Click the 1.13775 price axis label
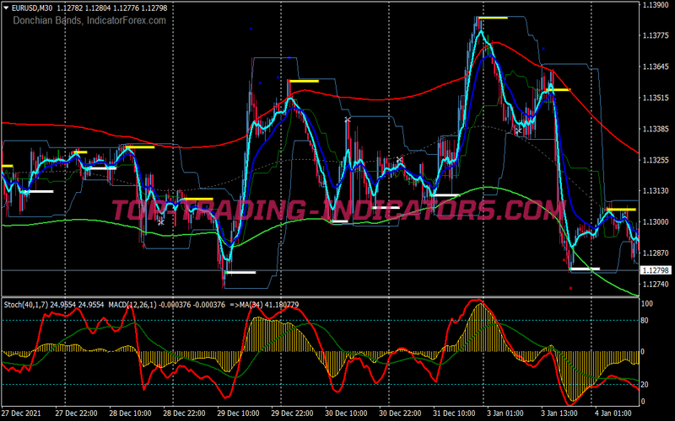675x421 pixels. click(x=655, y=35)
